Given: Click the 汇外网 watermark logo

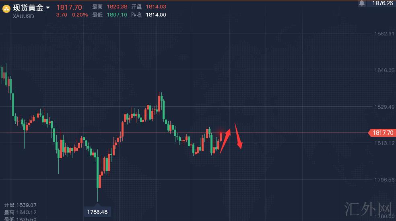Looking at the screenshot, I should point(368,209).
